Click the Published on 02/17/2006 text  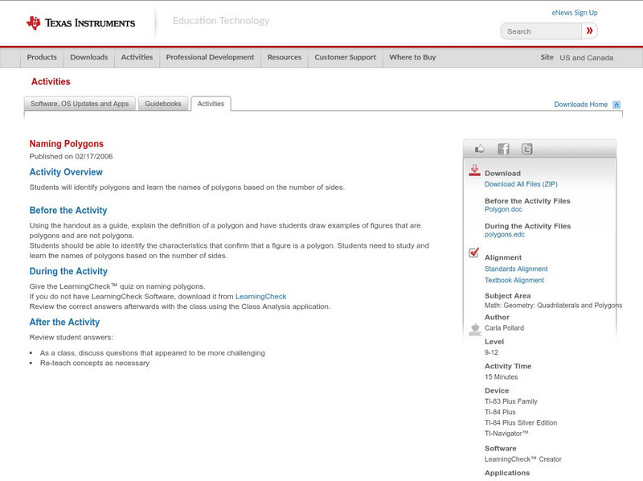click(x=71, y=156)
